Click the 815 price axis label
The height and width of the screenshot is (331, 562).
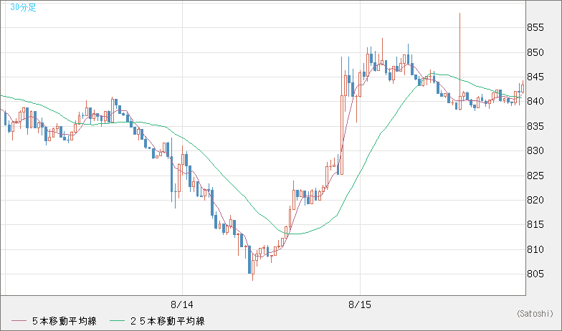[x=535, y=225]
